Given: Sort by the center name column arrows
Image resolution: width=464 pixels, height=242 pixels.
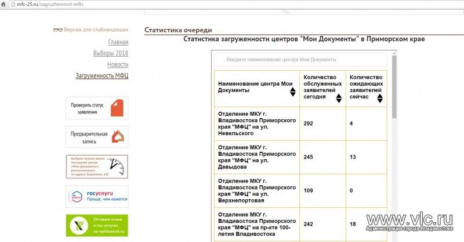Looking at the screenshot, I should 293,87.
